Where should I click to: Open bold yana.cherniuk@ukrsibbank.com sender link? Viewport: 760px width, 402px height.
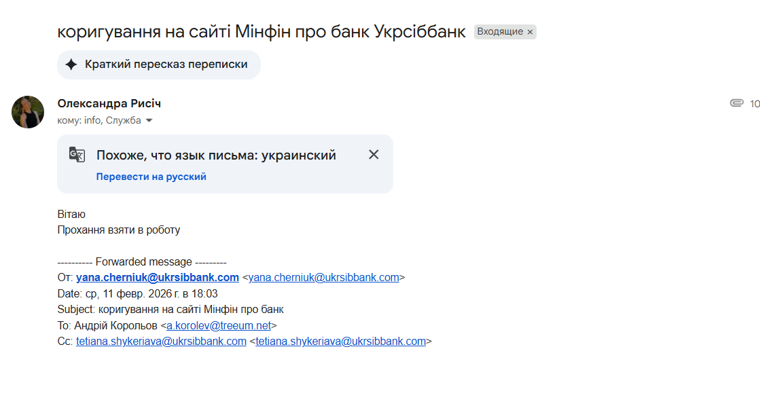coord(158,278)
